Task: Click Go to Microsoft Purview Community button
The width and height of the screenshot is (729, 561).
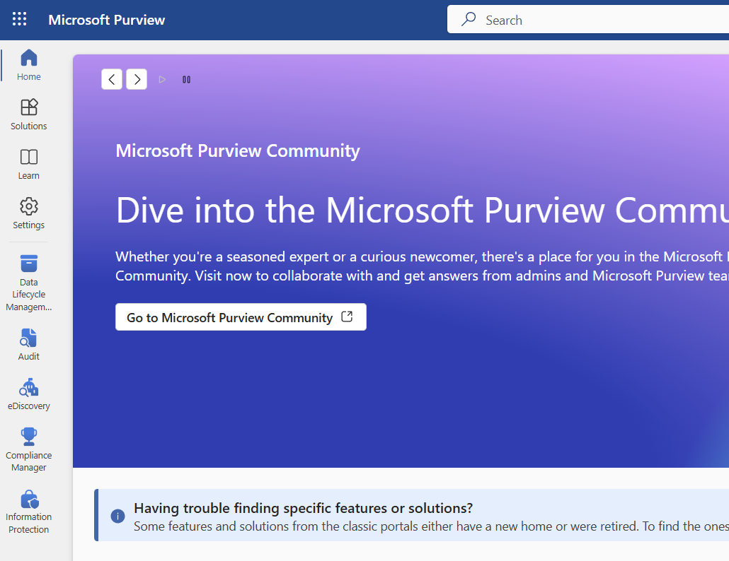Action: [241, 317]
